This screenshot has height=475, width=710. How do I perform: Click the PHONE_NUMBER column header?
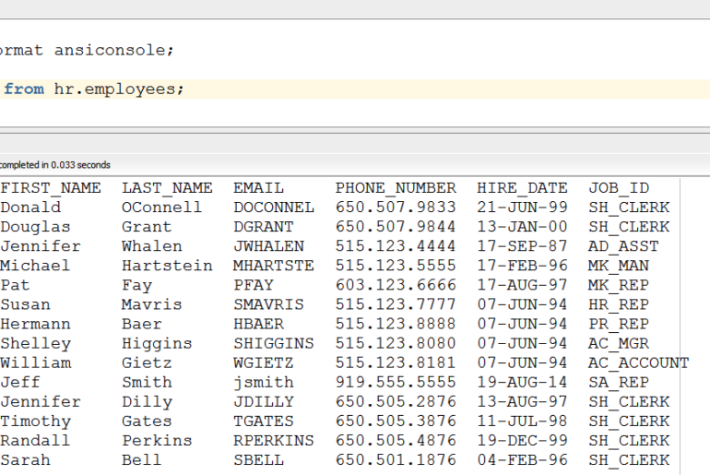click(396, 188)
